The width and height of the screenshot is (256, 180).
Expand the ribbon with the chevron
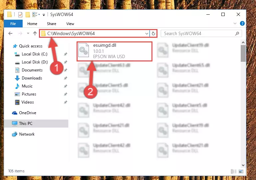pos(235,23)
